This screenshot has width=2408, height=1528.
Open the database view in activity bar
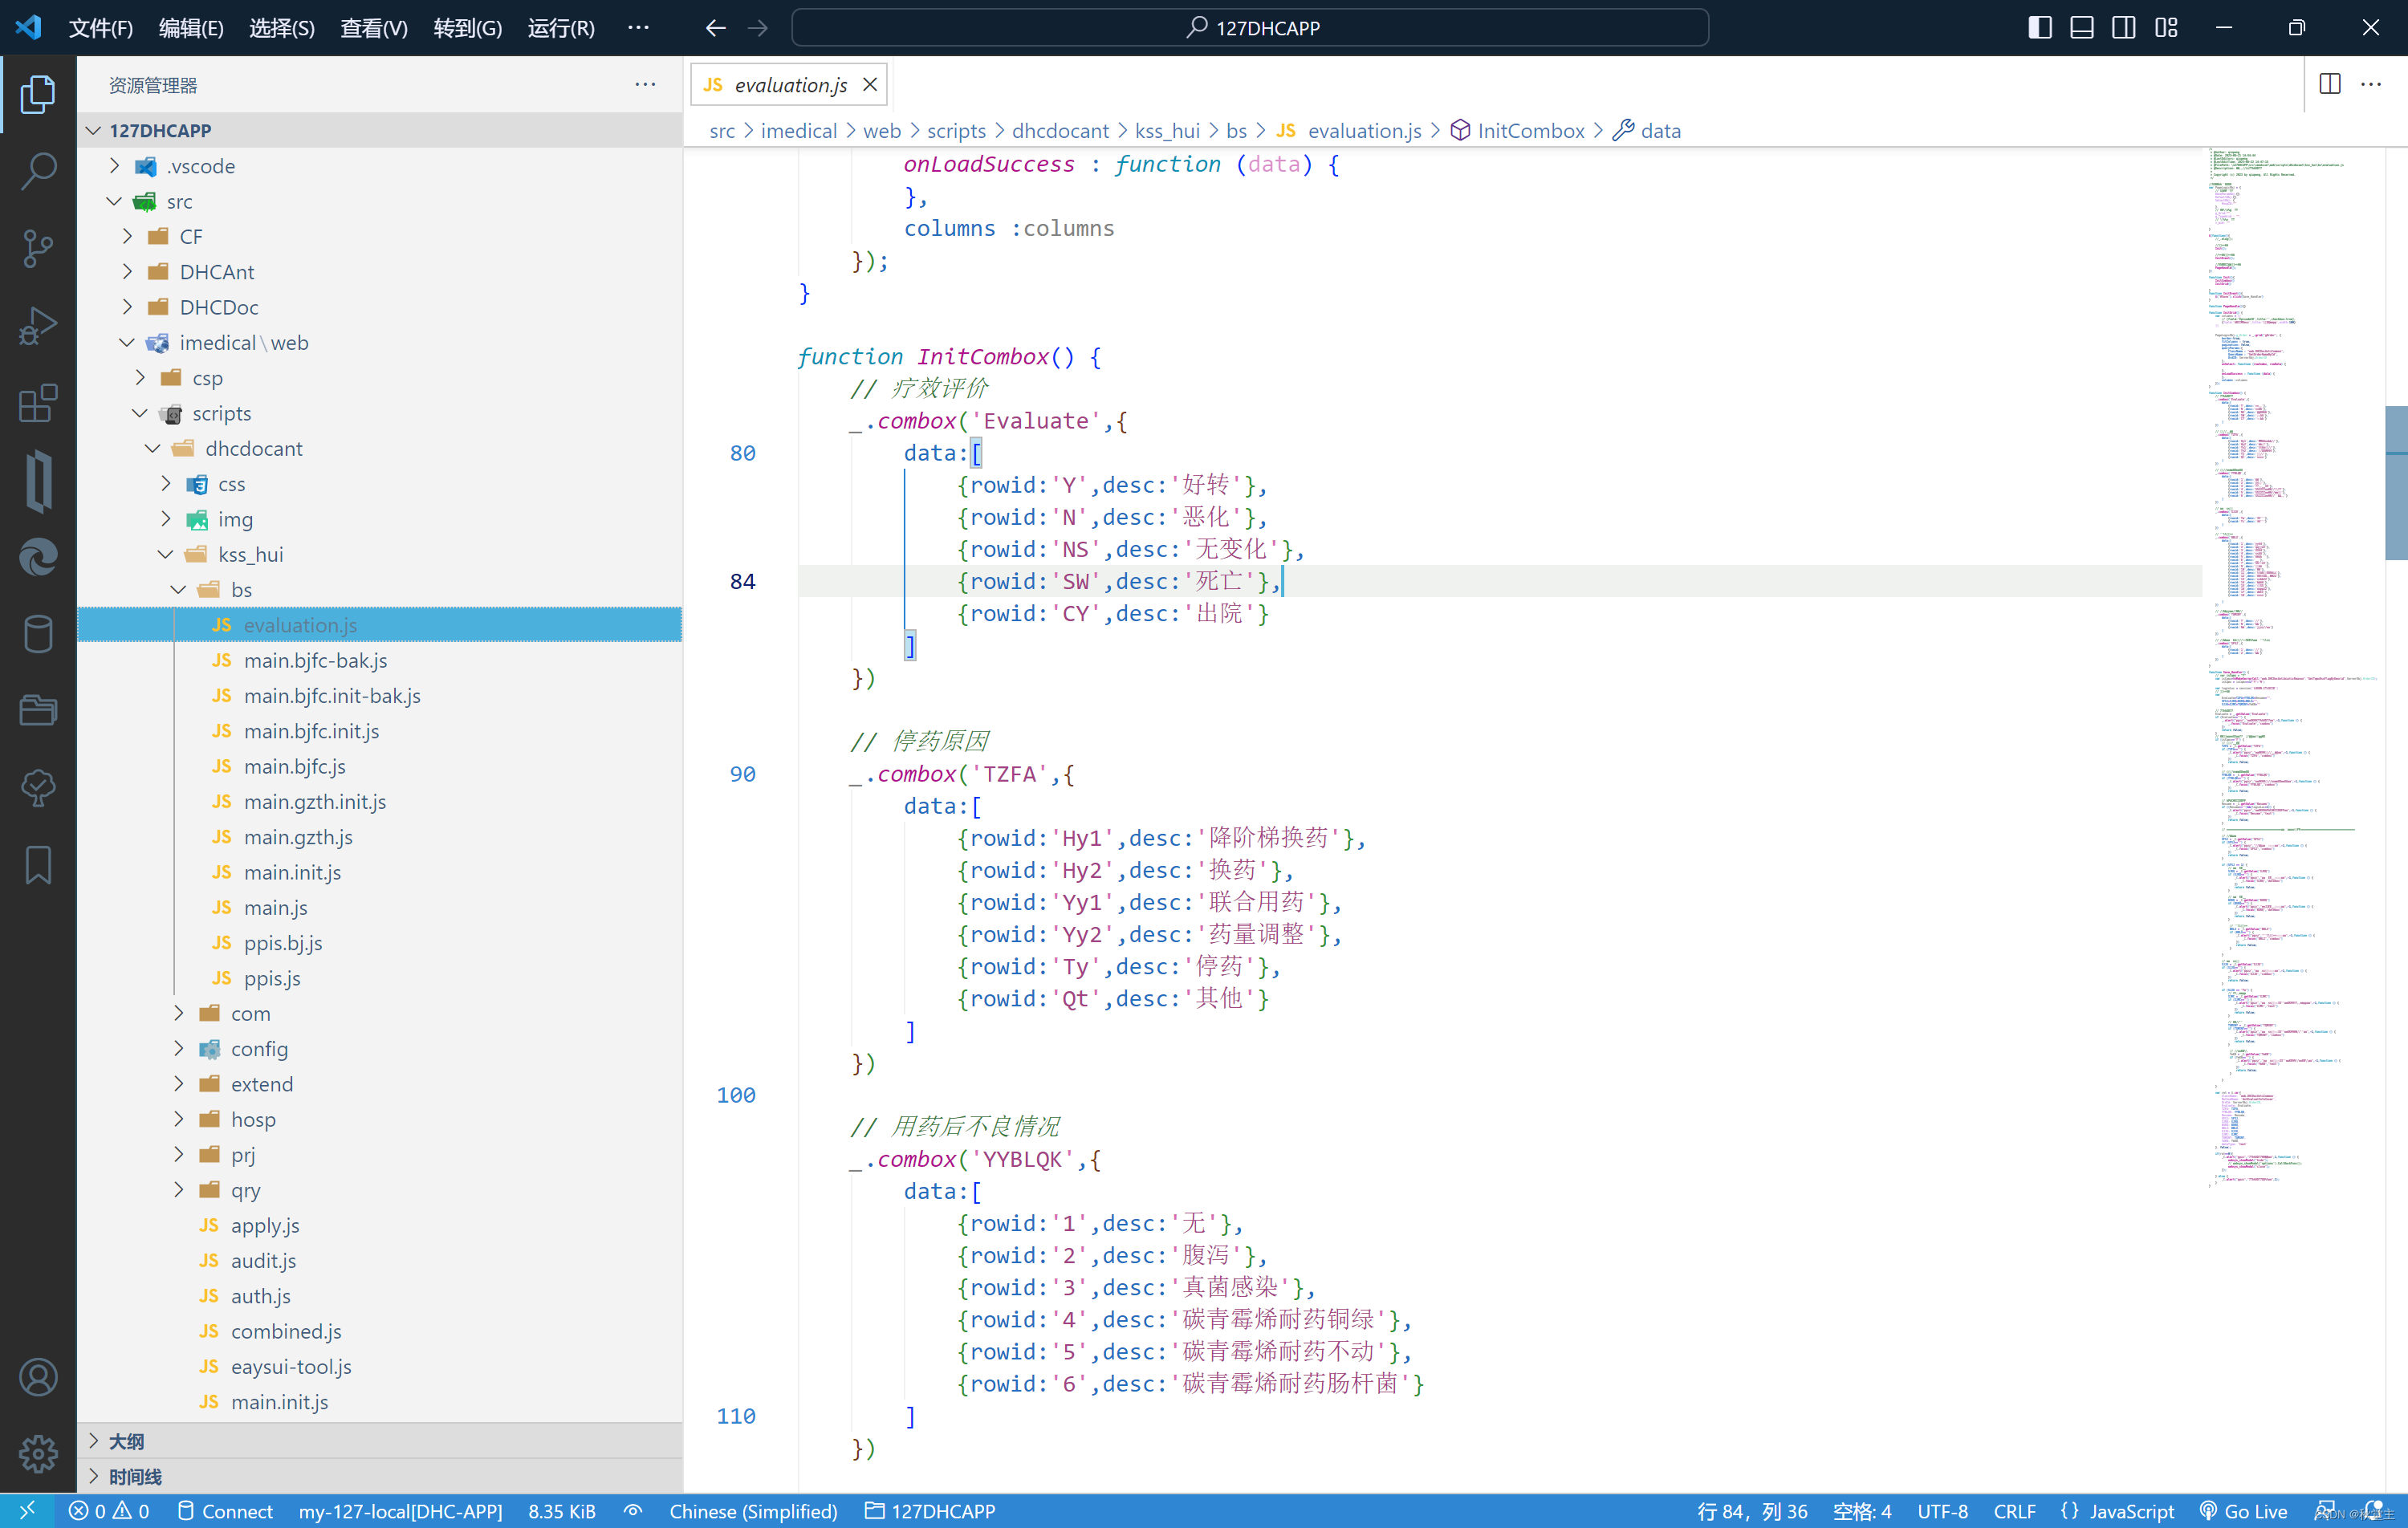[x=38, y=634]
